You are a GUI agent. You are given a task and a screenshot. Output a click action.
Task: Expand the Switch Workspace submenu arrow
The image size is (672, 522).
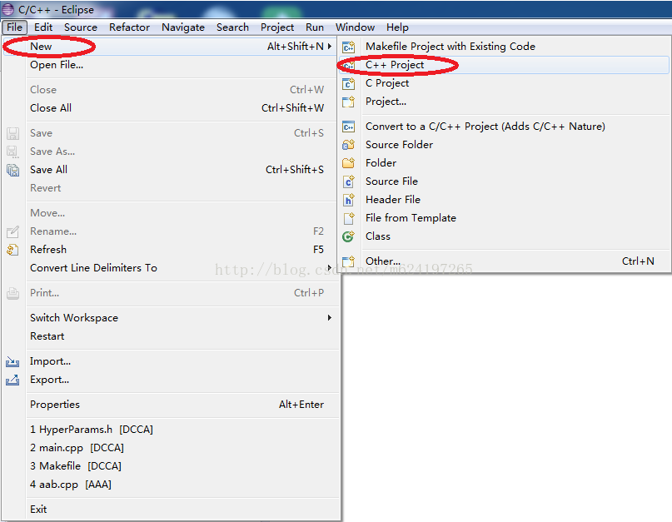coord(329,318)
